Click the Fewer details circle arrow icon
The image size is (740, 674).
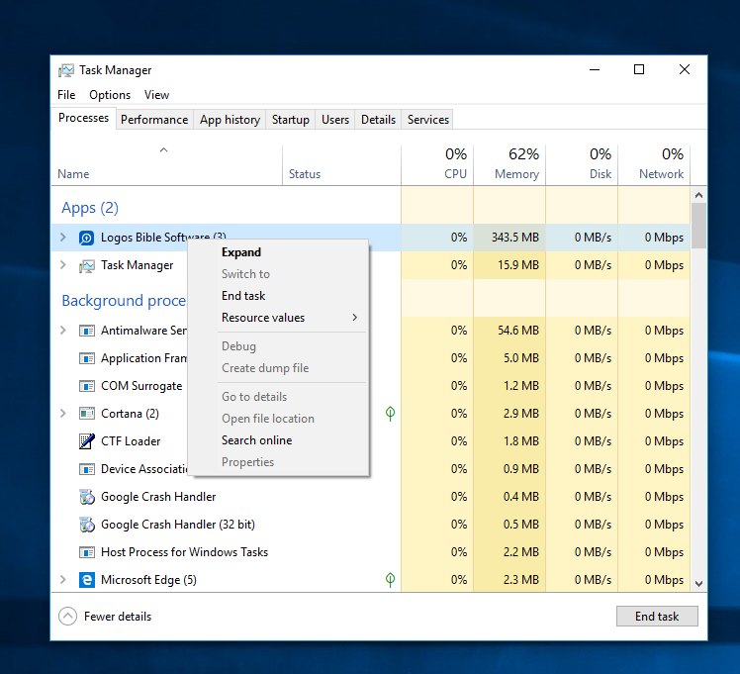coord(67,616)
